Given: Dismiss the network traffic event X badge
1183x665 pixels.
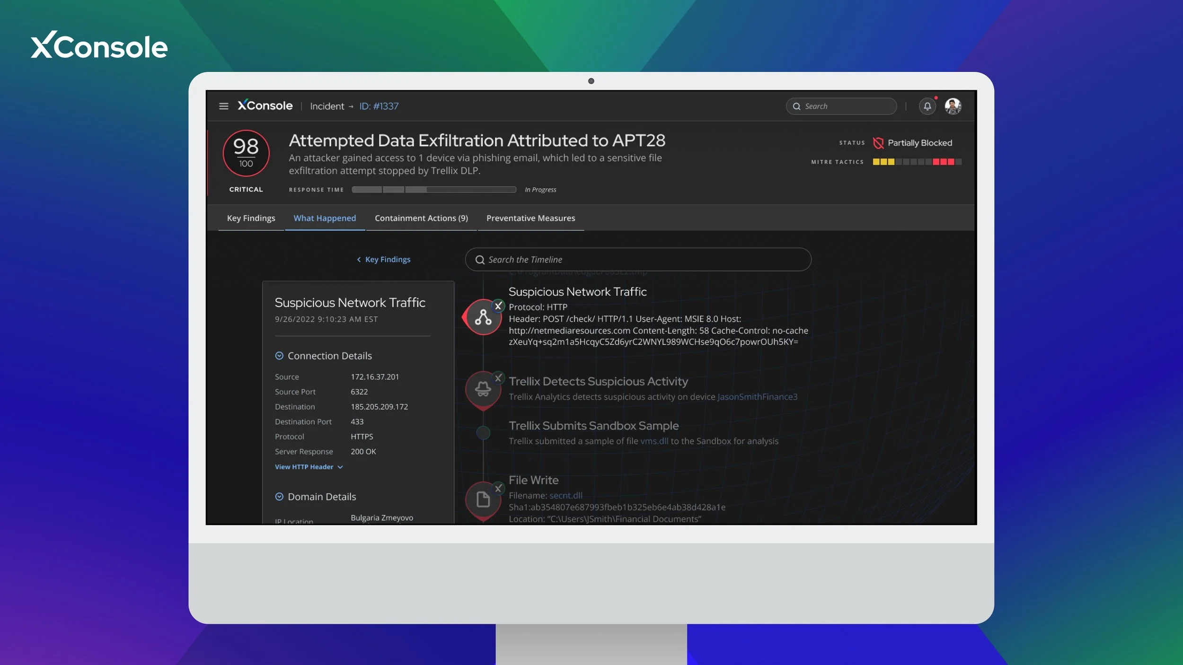Looking at the screenshot, I should [498, 306].
